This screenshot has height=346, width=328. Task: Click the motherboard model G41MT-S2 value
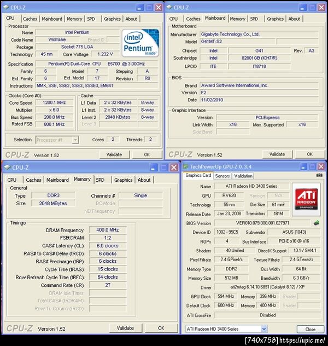(237, 42)
